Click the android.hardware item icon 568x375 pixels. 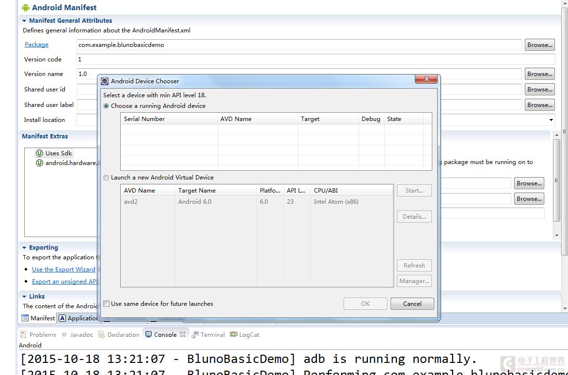coord(39,163)
